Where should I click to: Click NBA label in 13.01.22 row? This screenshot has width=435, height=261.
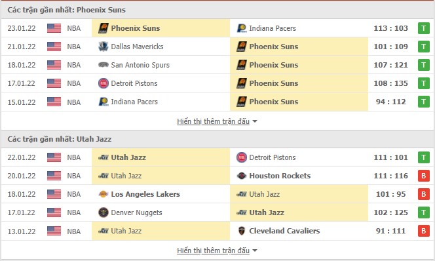[x=74, y=231]
